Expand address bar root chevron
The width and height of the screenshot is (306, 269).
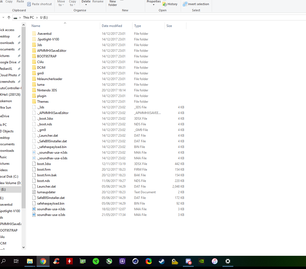point(20,18)
